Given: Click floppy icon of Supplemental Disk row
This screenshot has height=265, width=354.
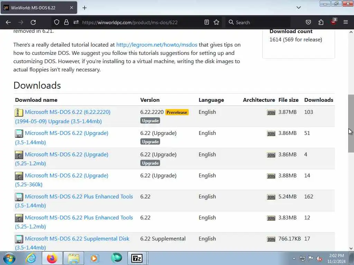Looking at the screenshot, I should tap(19, 239).
